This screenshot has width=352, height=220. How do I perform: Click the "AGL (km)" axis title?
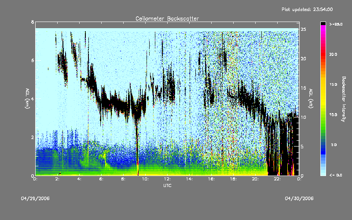coord(27,99)
